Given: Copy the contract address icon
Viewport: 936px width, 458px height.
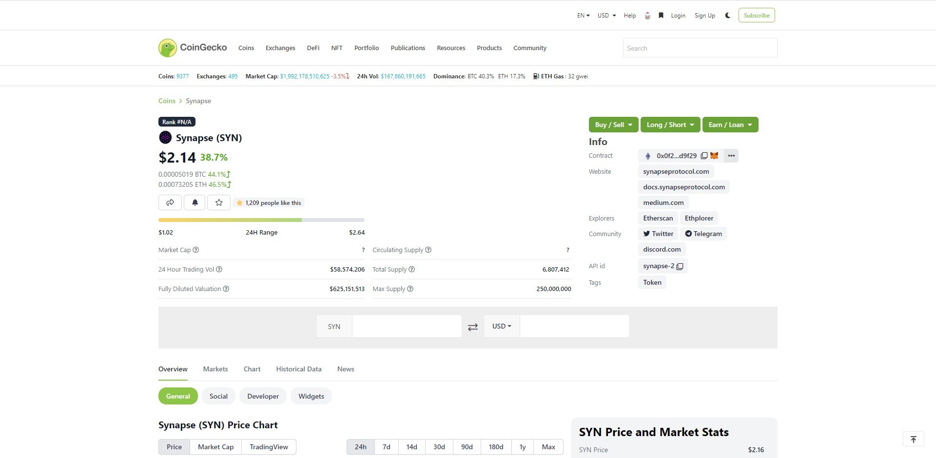Looking at the screenshot, I should [x=704, y=156].
